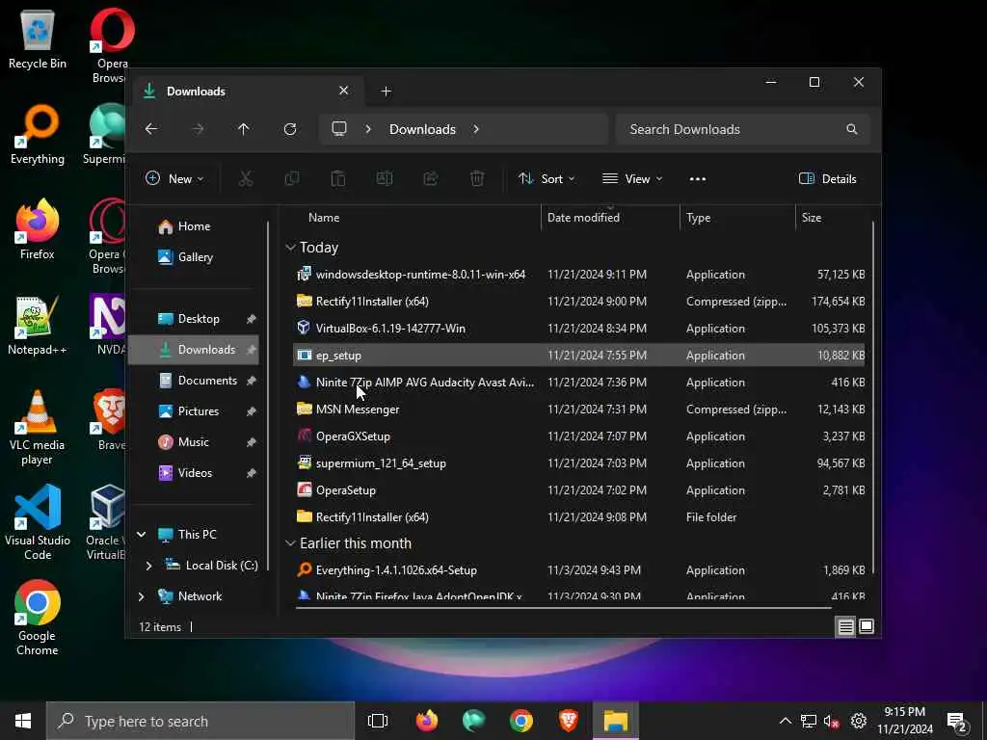
Task: Click the Rename icon in toolbar
Action: point(385,178)
